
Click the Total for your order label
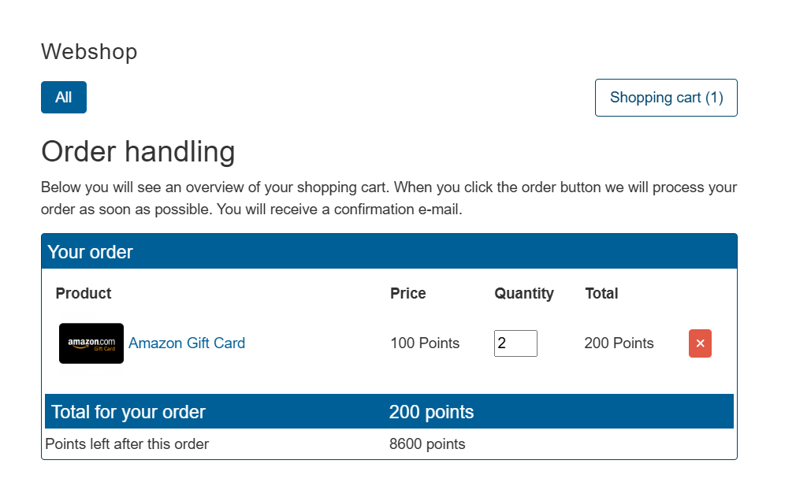pos(128,412)
